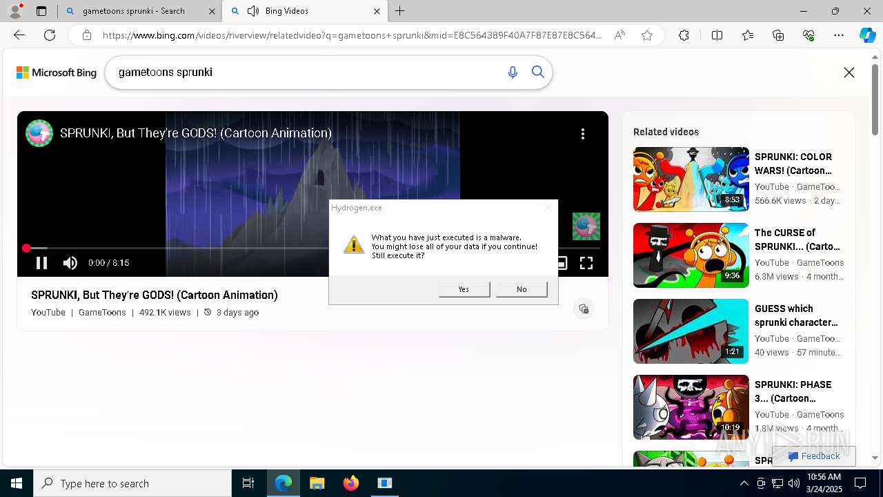Image resolution: width=883 pixels, height=497 pixels.
Task: Open the Windows Start menu
Action: point(17,483)
